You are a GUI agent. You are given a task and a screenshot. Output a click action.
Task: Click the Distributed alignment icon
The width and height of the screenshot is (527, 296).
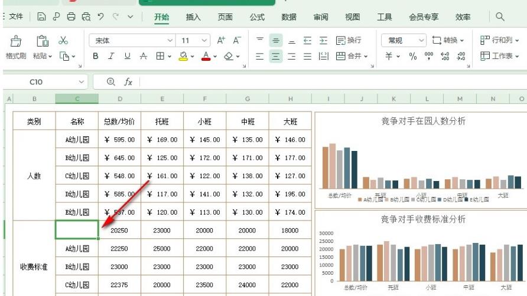[323, 56]
